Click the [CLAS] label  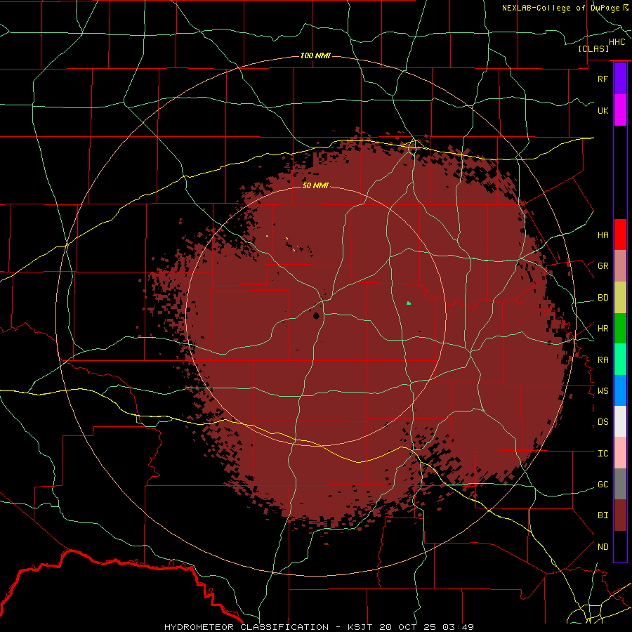point(593,48)
